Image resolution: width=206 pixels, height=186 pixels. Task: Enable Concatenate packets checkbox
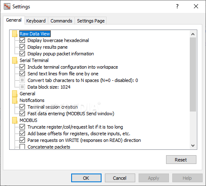22,146
